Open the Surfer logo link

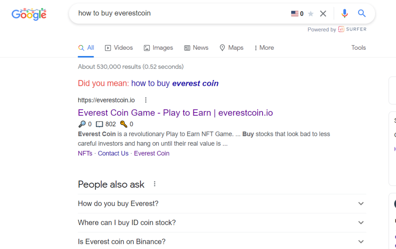click(x=352, y=29)
